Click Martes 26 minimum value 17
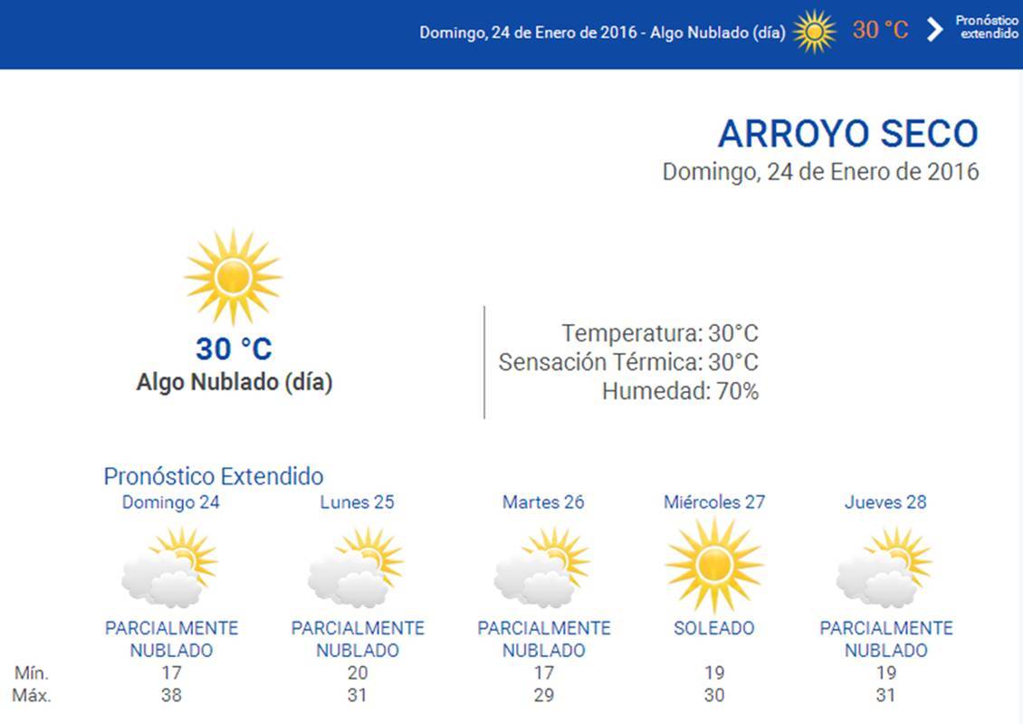The width and height of the screenshot is (1023, 724). point(544,672)
